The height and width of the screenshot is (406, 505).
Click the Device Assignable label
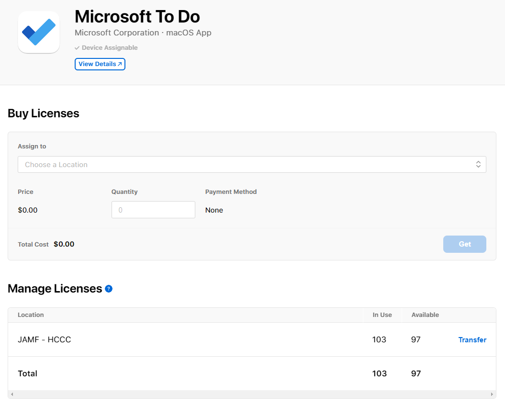tap(106, 48)
